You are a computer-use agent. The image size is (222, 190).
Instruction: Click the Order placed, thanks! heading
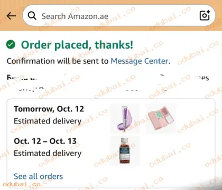pos(77,45)
